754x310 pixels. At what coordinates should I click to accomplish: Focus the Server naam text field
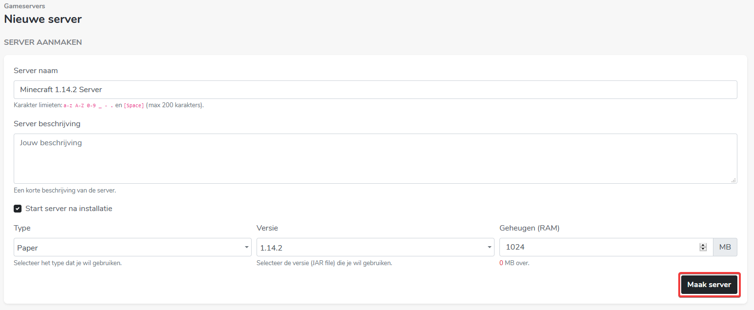pos(375,90)
